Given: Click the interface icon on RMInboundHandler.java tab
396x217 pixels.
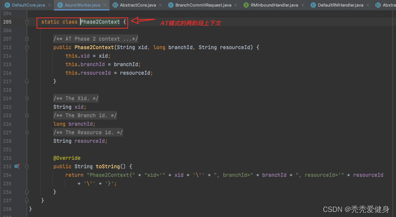Looking at the screenshot, I should (246, 5).
